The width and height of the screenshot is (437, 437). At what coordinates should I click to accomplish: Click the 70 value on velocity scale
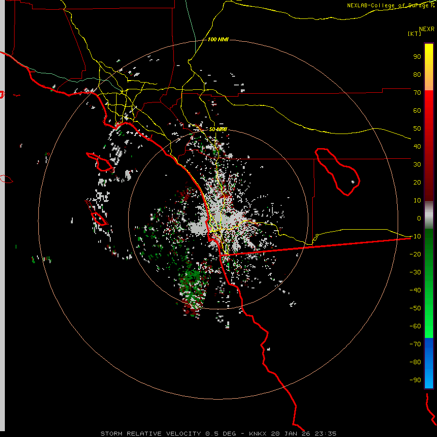[x=417, y=93]
